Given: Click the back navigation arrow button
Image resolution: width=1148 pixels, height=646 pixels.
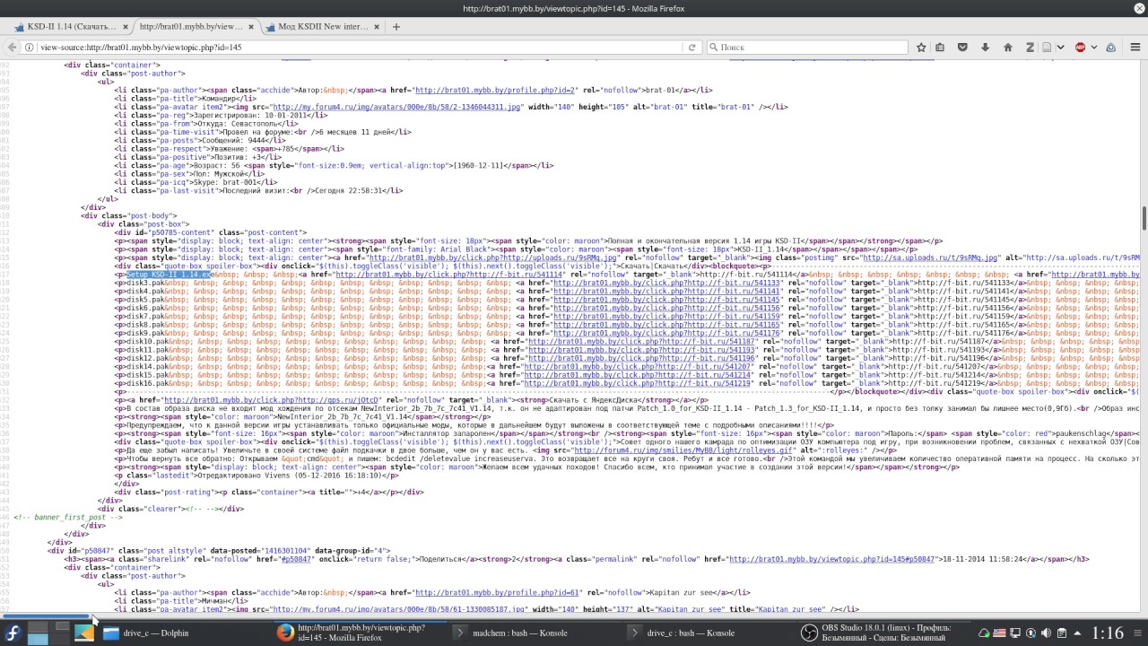Looking at the screenshot, I should [13, 47].
